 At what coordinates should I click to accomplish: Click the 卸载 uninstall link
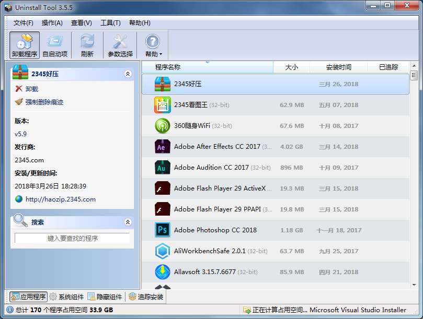(31, 89)
